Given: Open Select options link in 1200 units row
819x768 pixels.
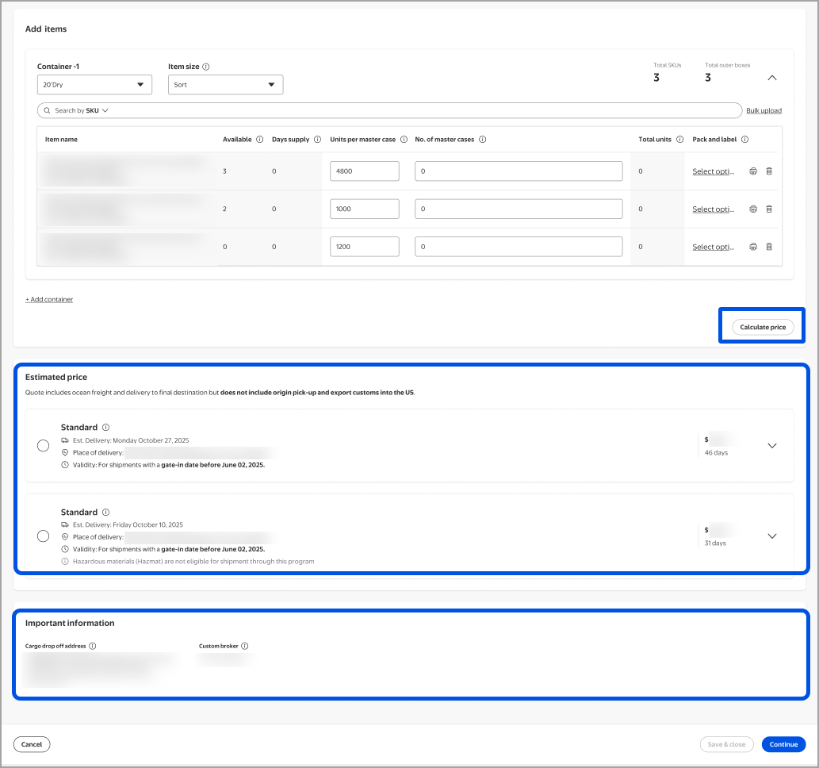Looking at the screenshot, I should click(x=713, y=247).
